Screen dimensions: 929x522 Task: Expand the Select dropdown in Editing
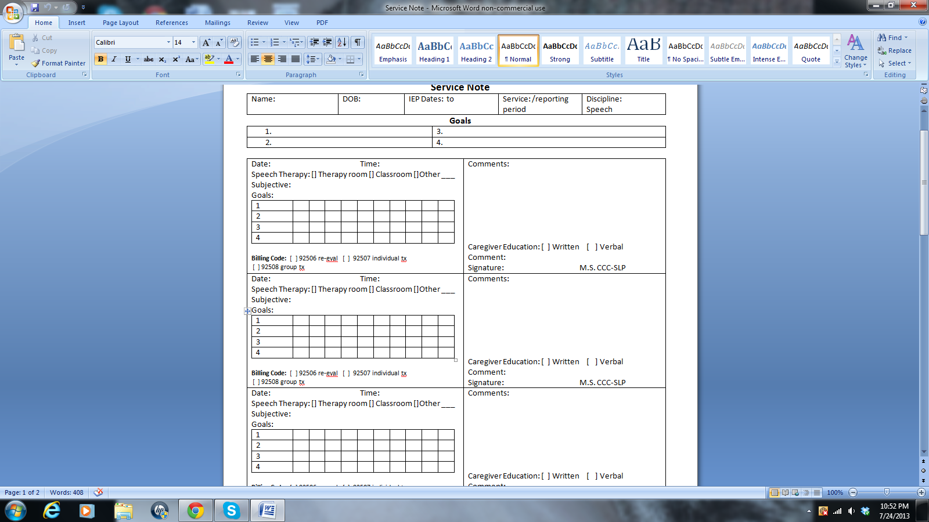[x=895, y=63]
